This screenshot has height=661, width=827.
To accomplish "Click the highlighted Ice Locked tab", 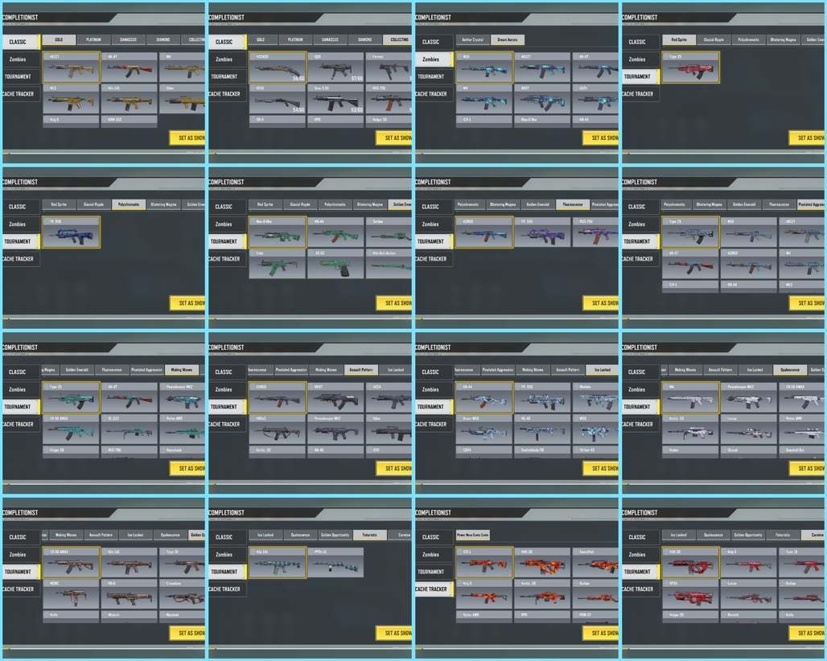I will coord(603,370).
